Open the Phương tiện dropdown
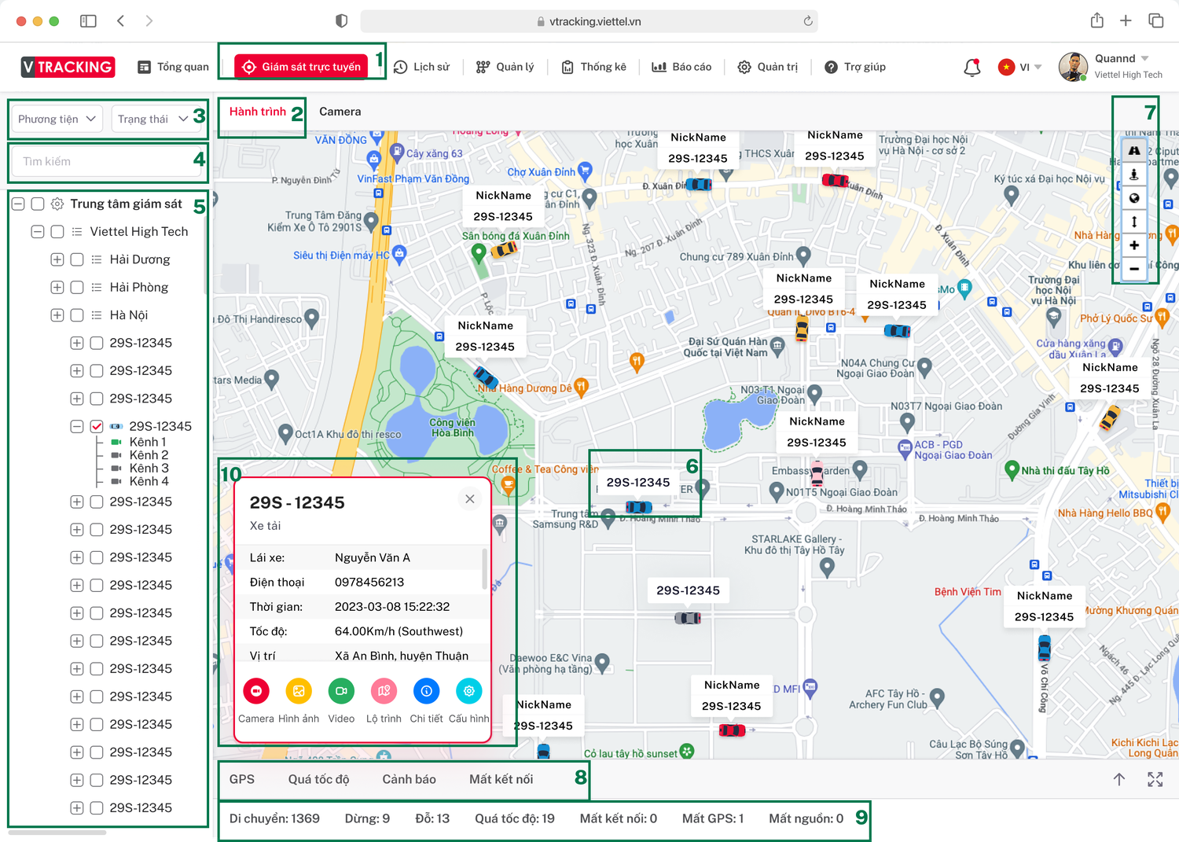1179x842 pixels. (57, 119)
